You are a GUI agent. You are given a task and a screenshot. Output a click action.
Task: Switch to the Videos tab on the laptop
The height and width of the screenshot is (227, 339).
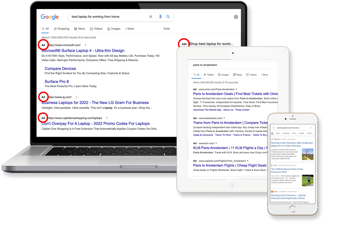point(96,29)
